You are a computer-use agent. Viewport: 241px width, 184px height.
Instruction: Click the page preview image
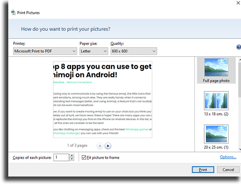tap(102, 99)
